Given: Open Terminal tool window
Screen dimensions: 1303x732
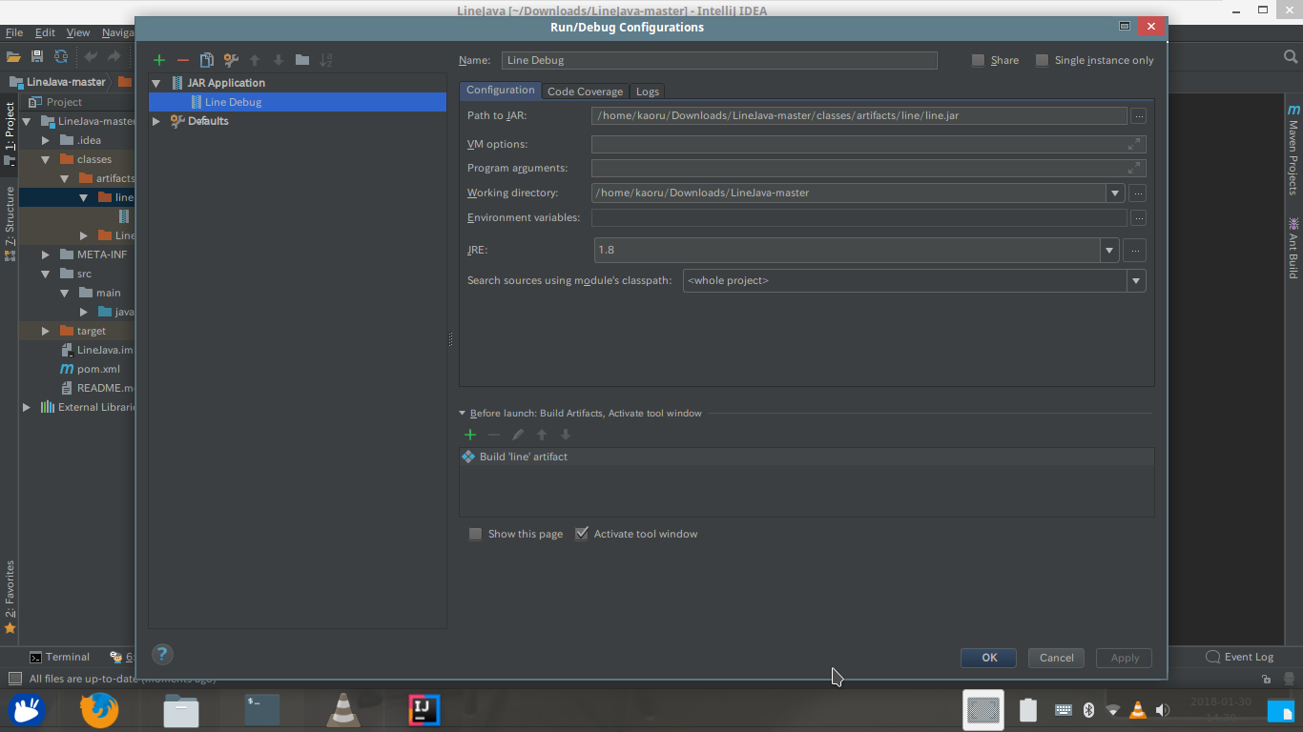Looking at the screenshot, I should coord(59,657).
